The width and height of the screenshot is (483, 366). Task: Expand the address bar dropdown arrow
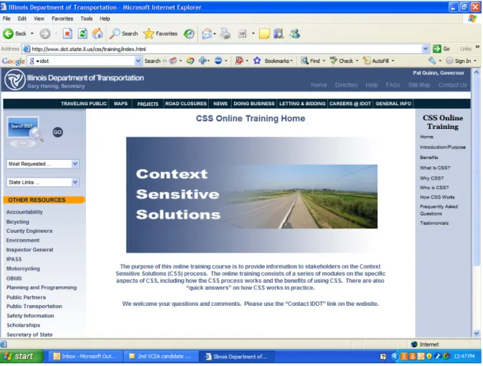[x=426, y=49]
